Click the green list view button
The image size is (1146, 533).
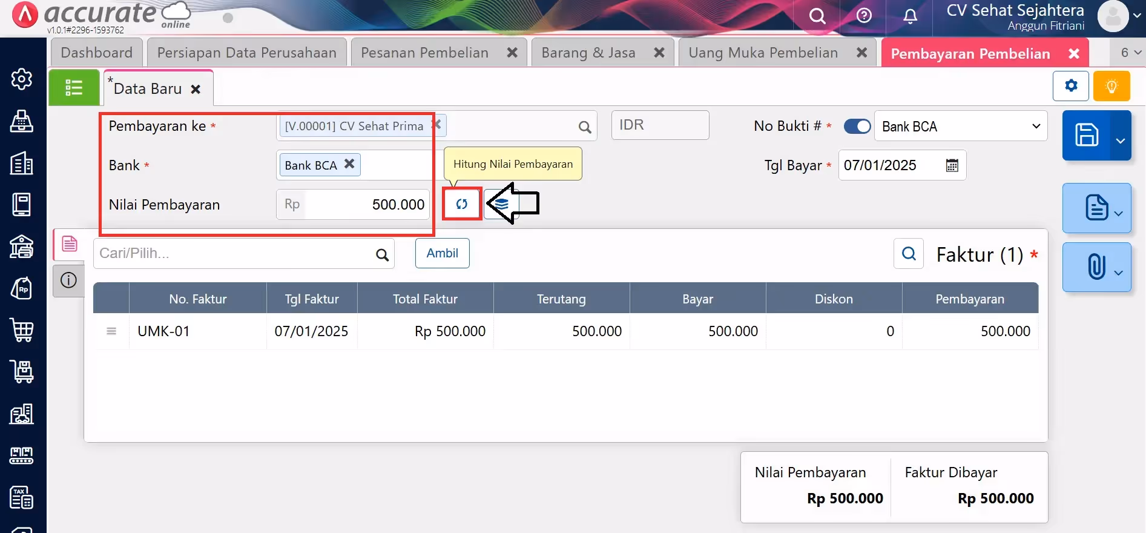pyautogui.click(x=74, y=87)
